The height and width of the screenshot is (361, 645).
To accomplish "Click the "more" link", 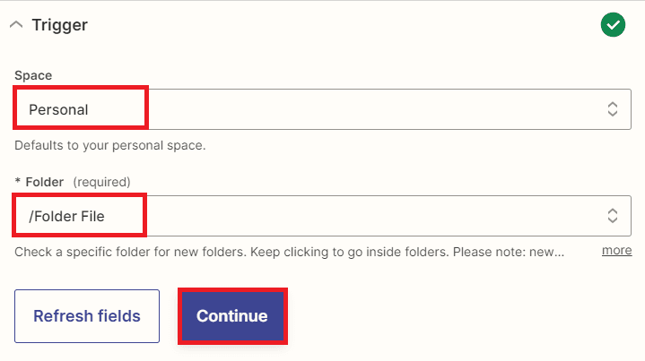I will [616, 250].
